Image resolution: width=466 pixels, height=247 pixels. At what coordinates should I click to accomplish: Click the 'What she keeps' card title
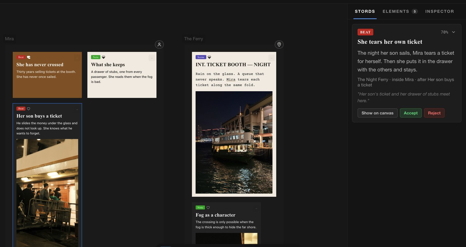point(108,65)
